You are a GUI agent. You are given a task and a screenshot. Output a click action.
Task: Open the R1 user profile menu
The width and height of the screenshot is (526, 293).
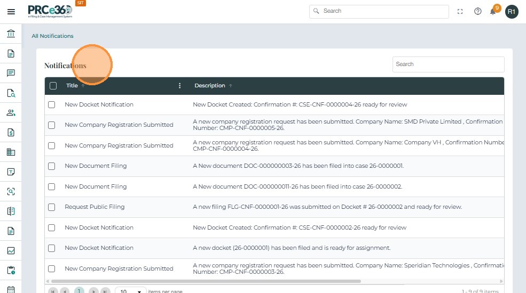(x=512, y=11)
